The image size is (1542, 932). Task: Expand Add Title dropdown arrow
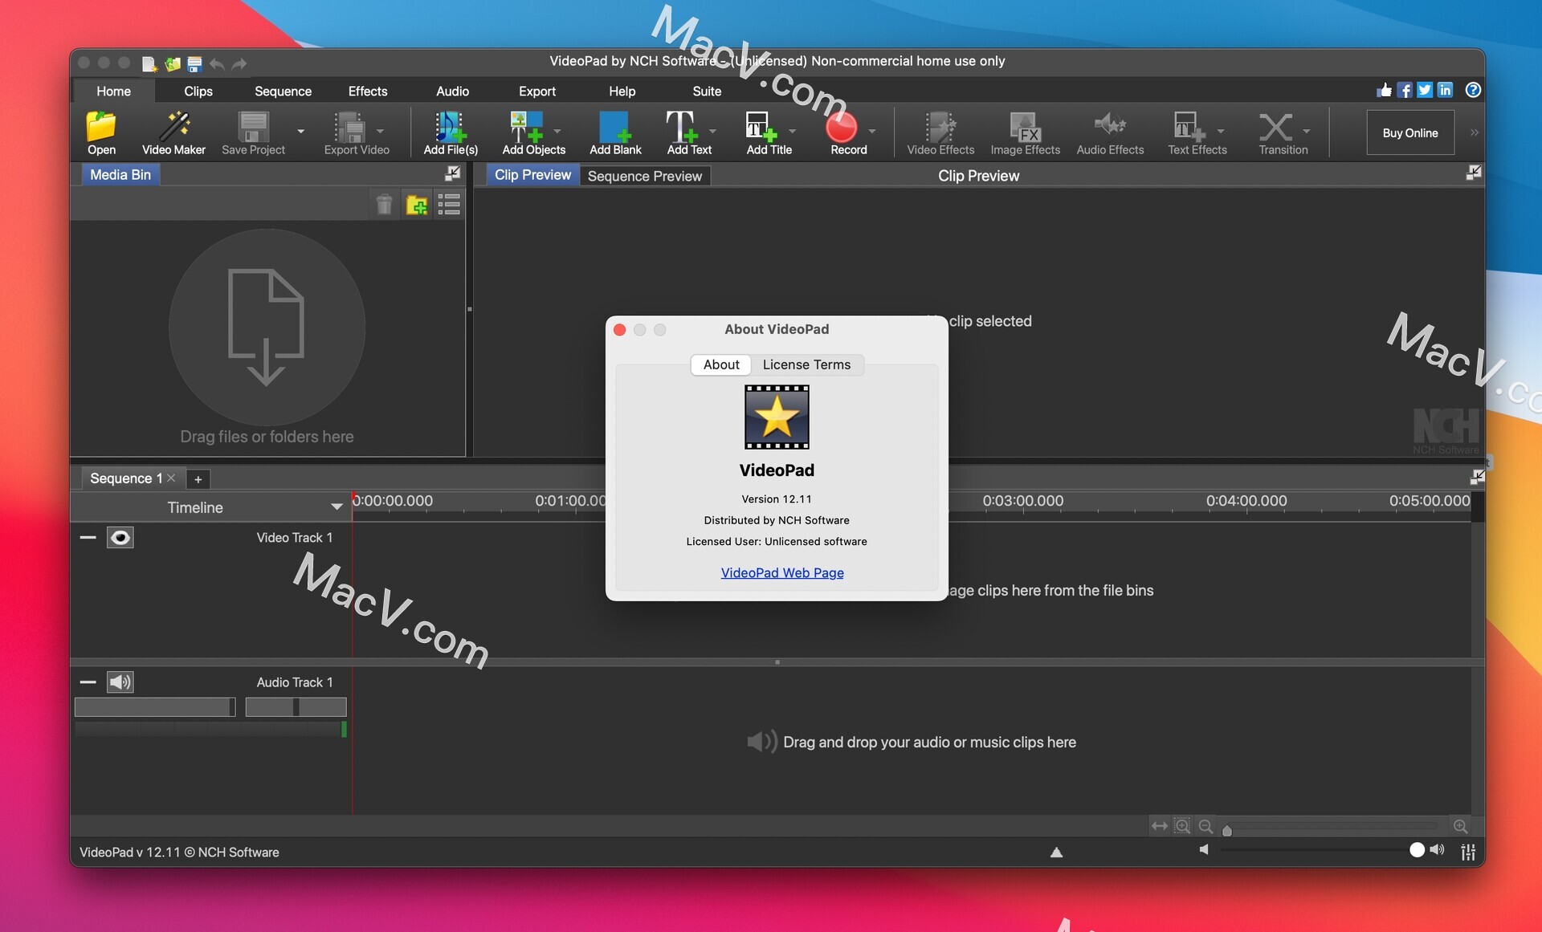[x=792, y=131]
